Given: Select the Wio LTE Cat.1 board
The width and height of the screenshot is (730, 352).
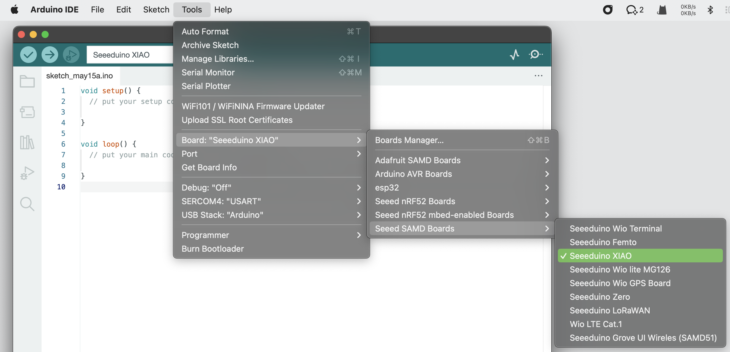Looking at the screenshot, I should tap(640, 324).
